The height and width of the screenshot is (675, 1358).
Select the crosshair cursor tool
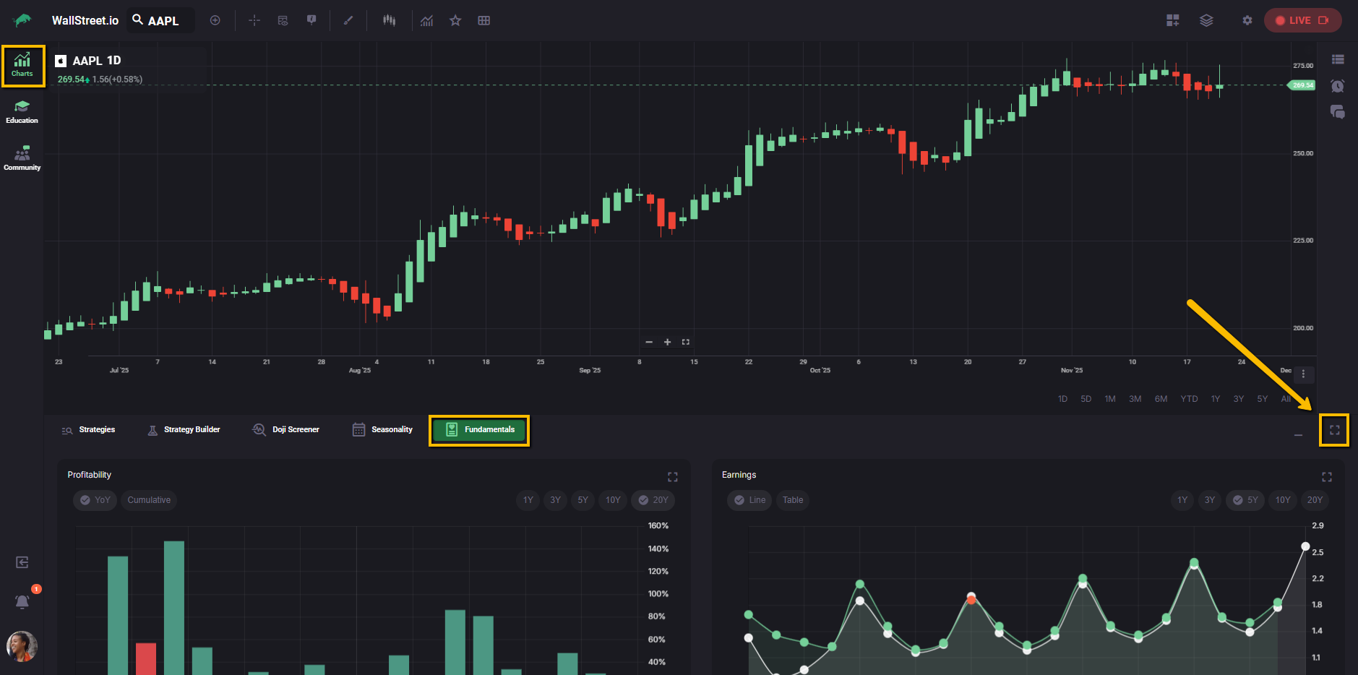(254, 20)
